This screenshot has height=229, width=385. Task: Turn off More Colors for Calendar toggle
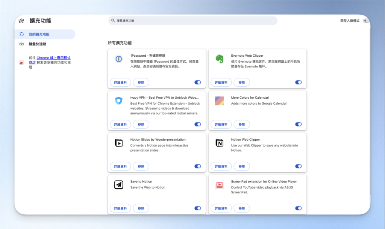tap(298, 124)
